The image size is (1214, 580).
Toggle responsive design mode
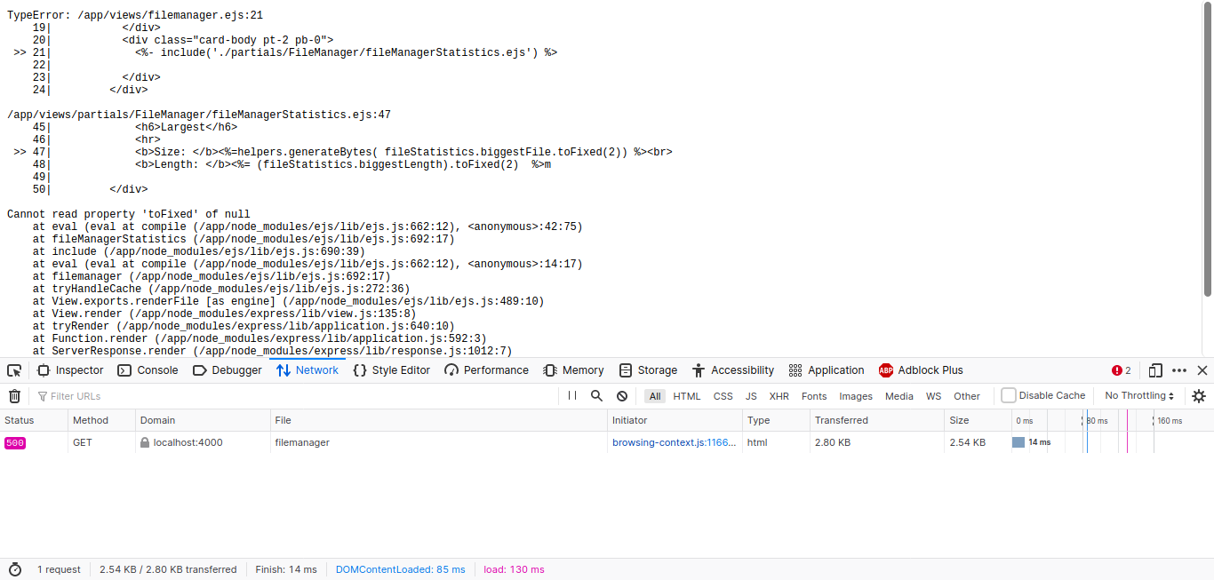tap(1155, 369)
